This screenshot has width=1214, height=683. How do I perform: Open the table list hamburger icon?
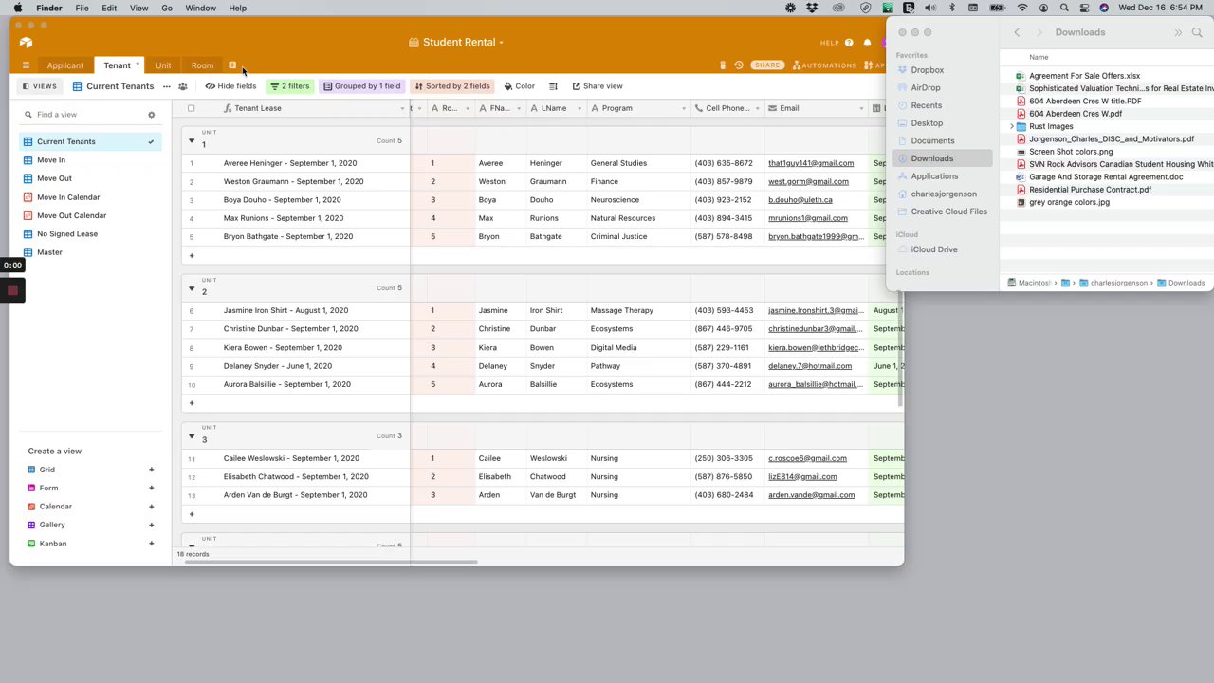[26, 65]
